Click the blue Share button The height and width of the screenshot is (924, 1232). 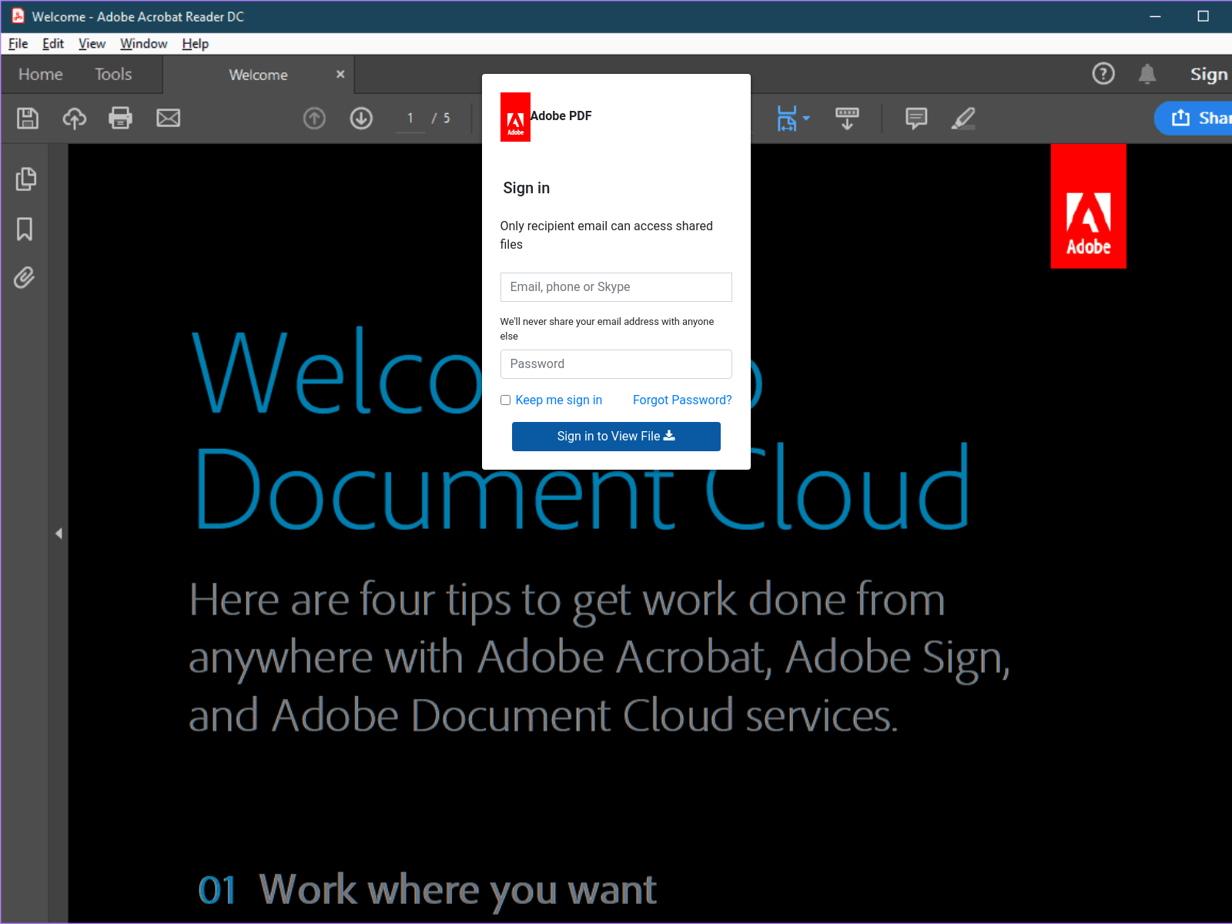point(1193,118)
